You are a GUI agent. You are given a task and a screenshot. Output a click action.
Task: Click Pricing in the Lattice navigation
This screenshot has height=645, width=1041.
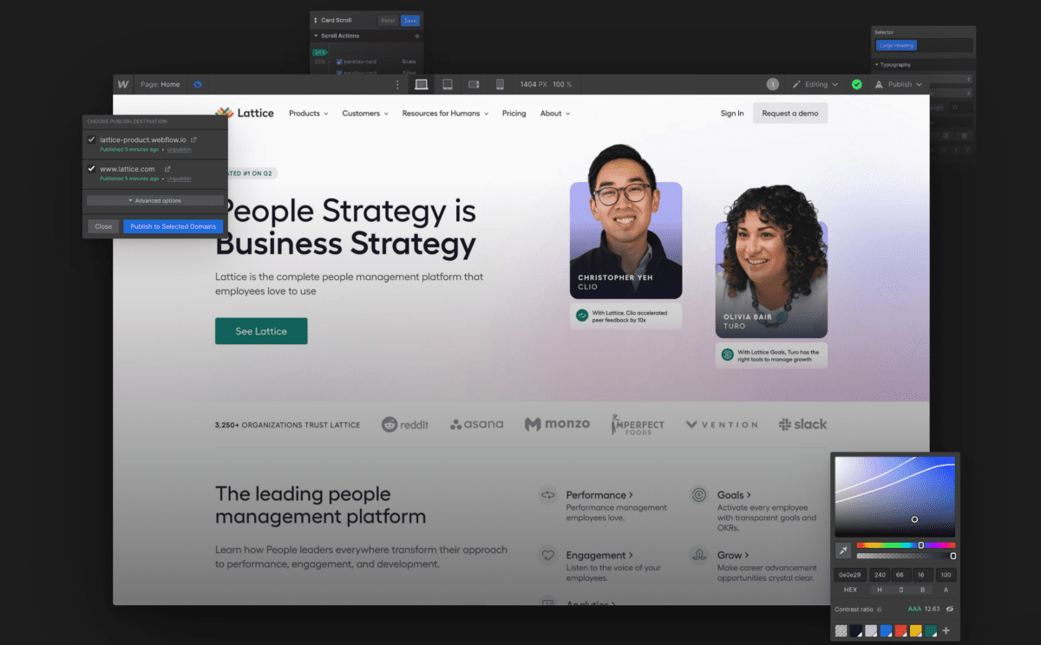pos(514,113)
